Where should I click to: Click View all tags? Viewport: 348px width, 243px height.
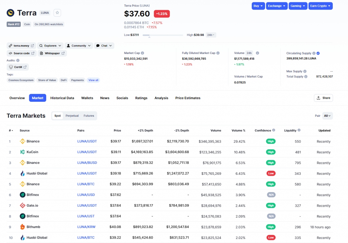click(93, 80)
